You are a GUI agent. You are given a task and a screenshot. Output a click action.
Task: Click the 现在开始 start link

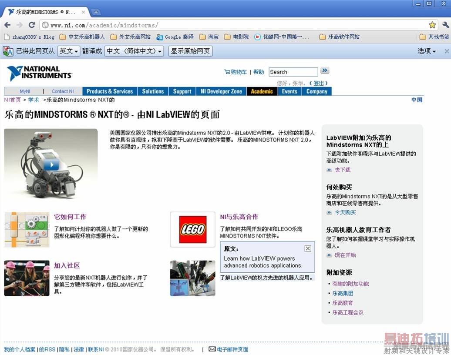coord(345,255)
